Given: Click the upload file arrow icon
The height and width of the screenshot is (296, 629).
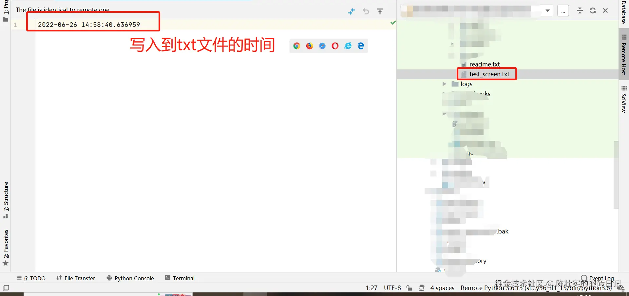Looking at the screenshot, I should [x=380, y=11].
